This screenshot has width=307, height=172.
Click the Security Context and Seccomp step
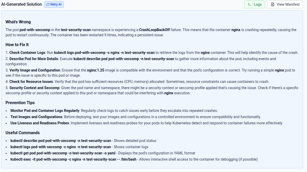tap(34, 88)
